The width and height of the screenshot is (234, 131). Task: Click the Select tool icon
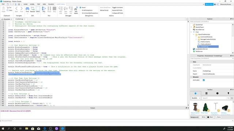click(x=38, y=8)
